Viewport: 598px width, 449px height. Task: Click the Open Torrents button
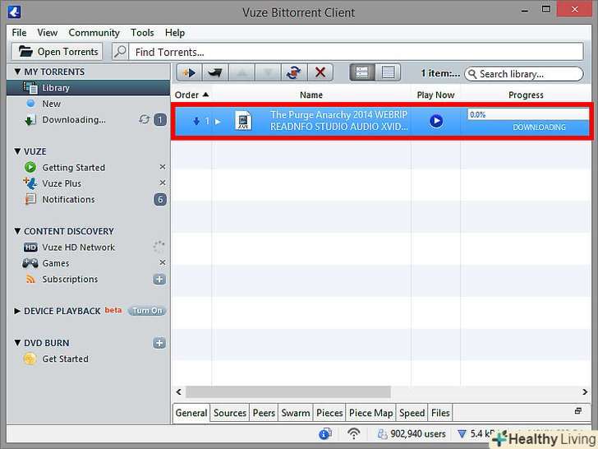point(57,52)
